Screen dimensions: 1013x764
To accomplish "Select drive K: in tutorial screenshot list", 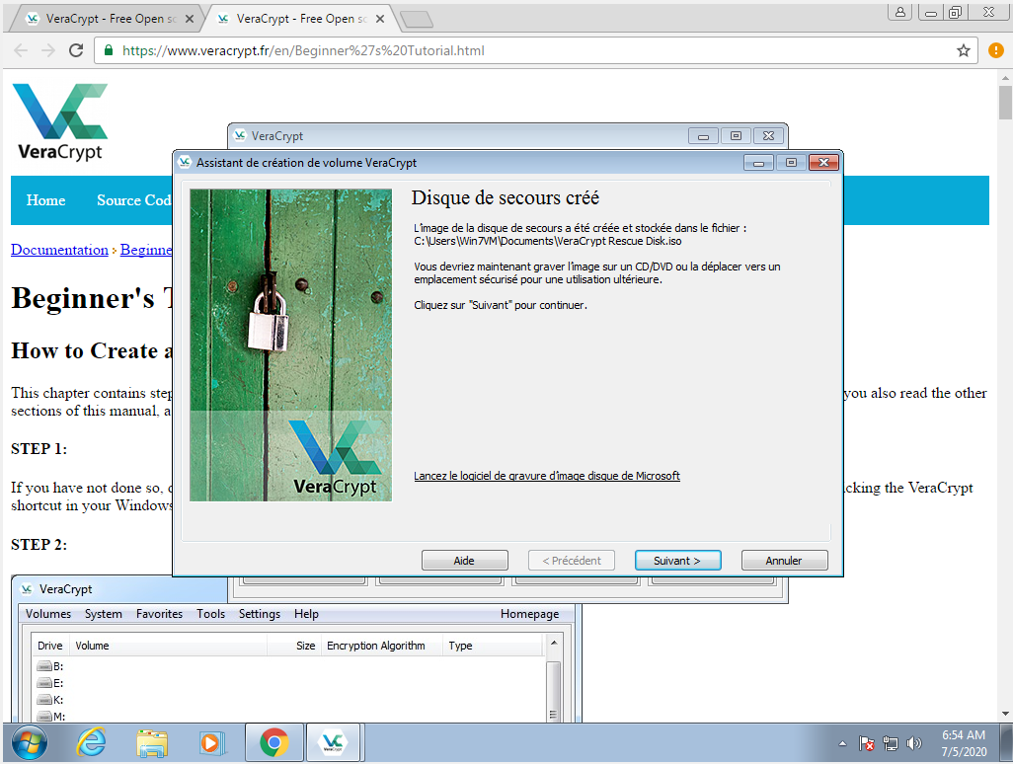I will (x=50, y=700).
